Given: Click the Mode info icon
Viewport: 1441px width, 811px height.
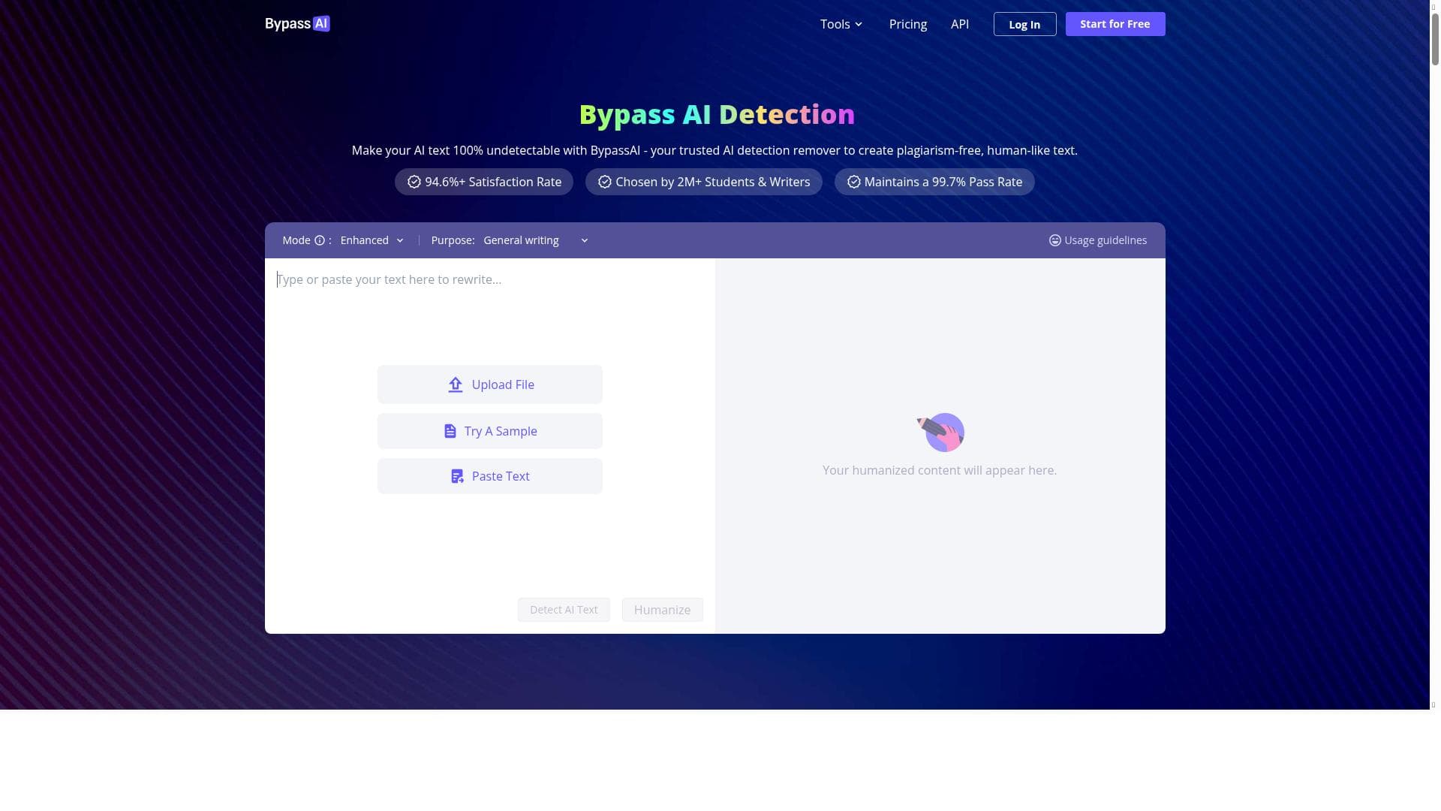Looking at the screenshot, I should (x=320, y=240).
